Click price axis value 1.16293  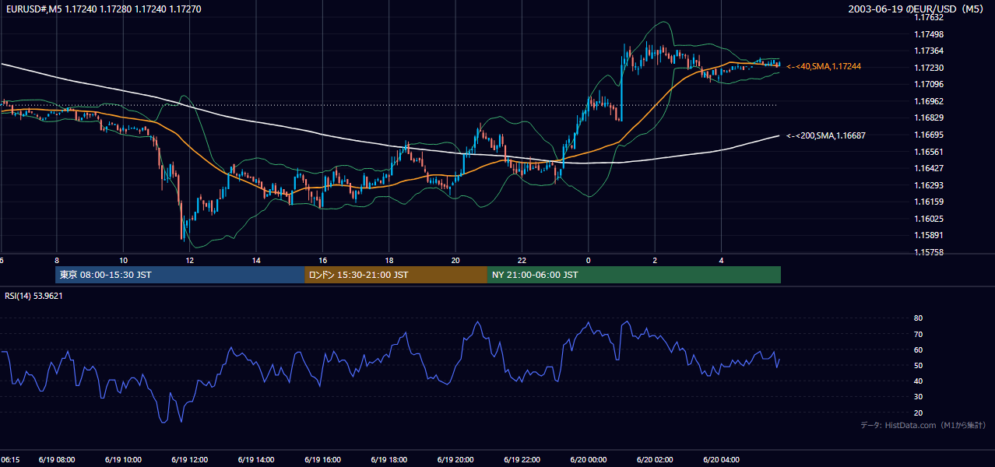click(x=928, y=185)
